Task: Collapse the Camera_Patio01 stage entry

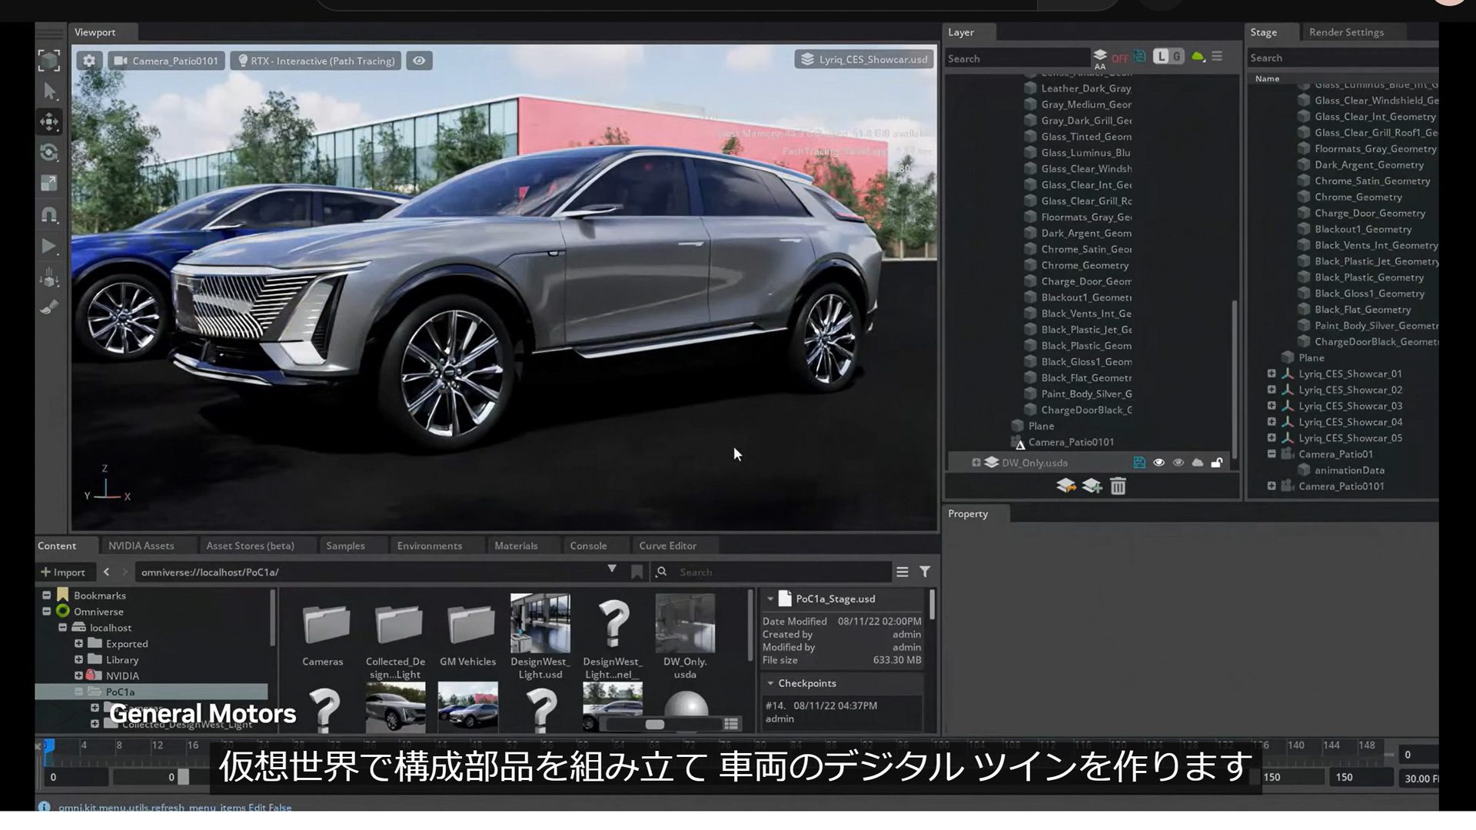Action: (1272, 453)
